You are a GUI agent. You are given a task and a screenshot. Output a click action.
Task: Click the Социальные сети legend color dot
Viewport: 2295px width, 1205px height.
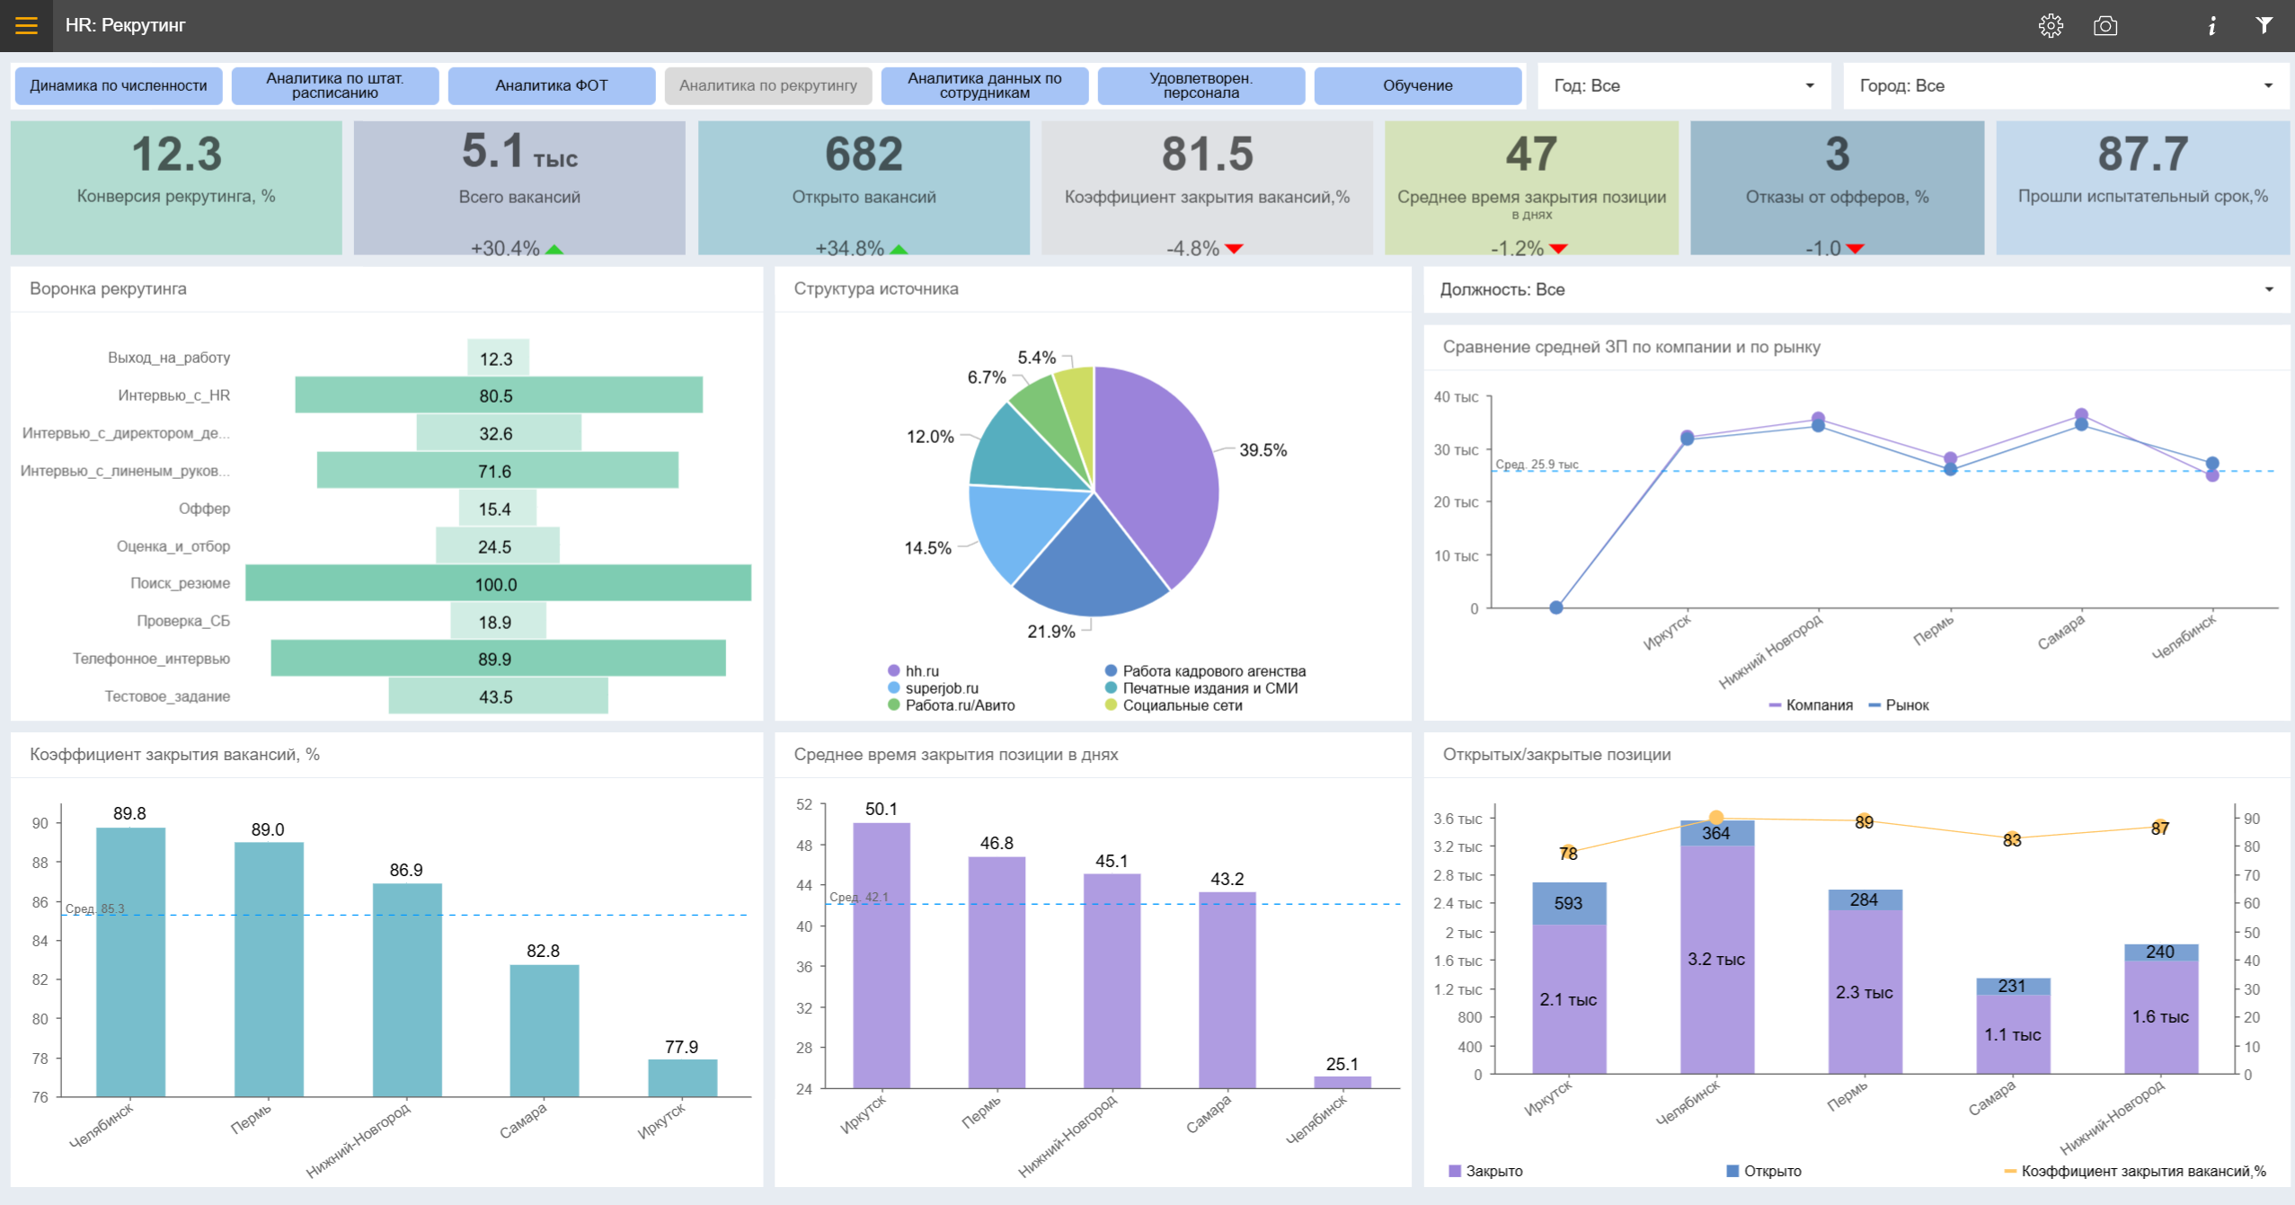tap(1111, 705)
